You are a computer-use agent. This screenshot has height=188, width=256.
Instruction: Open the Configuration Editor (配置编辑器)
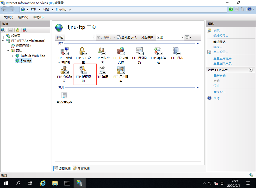[x=65, y=98]
